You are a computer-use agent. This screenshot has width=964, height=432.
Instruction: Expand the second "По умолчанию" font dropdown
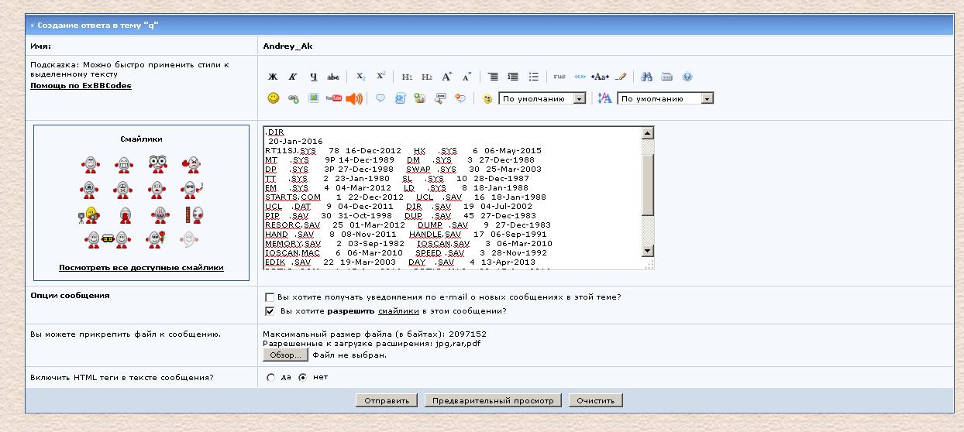(x=706, y=99)
